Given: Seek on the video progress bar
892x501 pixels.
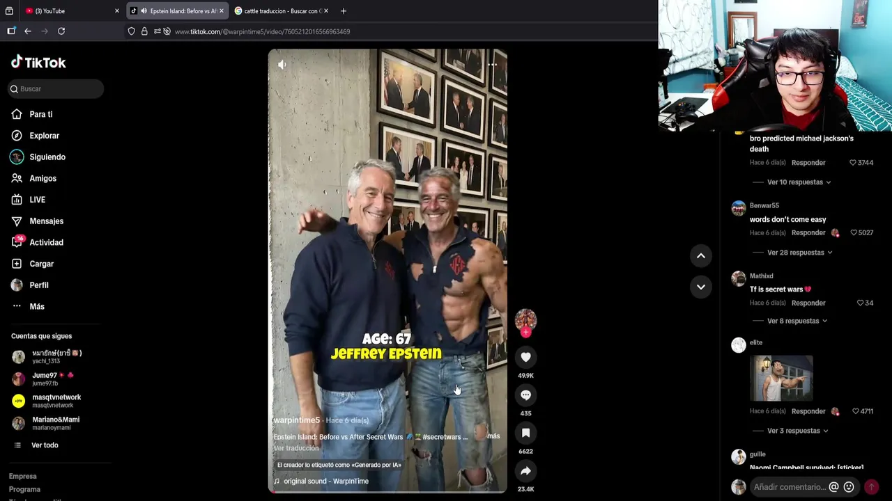Looking at the screenshot, I should [x=387, y=492].
